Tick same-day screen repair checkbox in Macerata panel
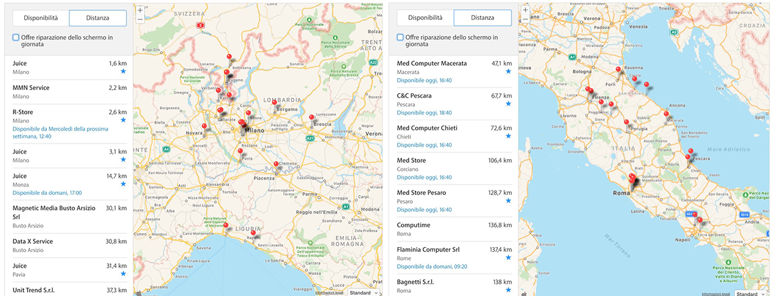Image resolution: width=772 pixels, height=296 pixels. [x=401, y=37]
